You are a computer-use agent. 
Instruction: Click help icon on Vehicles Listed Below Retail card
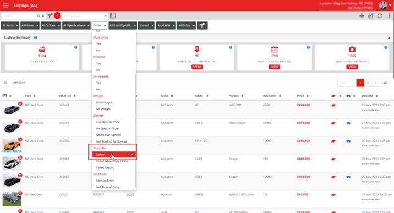click(231, 47)
